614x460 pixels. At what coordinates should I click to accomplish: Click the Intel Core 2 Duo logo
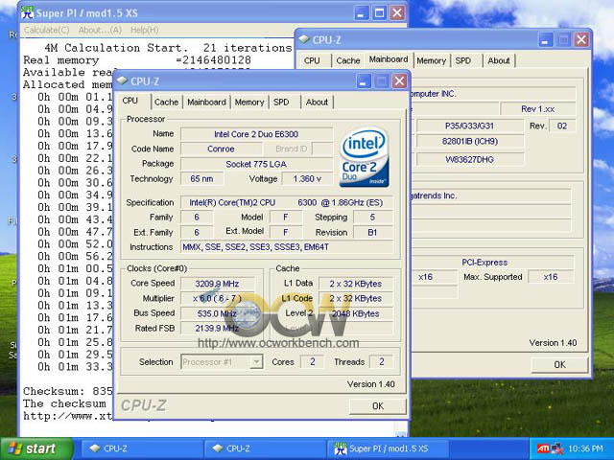click(x=365, y=157)
